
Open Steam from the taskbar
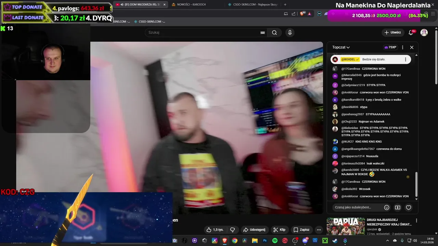[x=335, y=241]
